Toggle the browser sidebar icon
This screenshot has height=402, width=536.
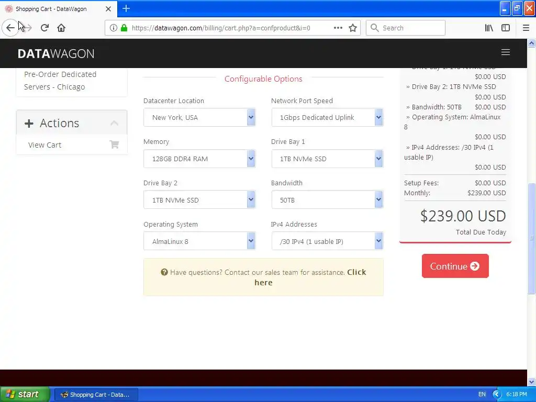506,28
